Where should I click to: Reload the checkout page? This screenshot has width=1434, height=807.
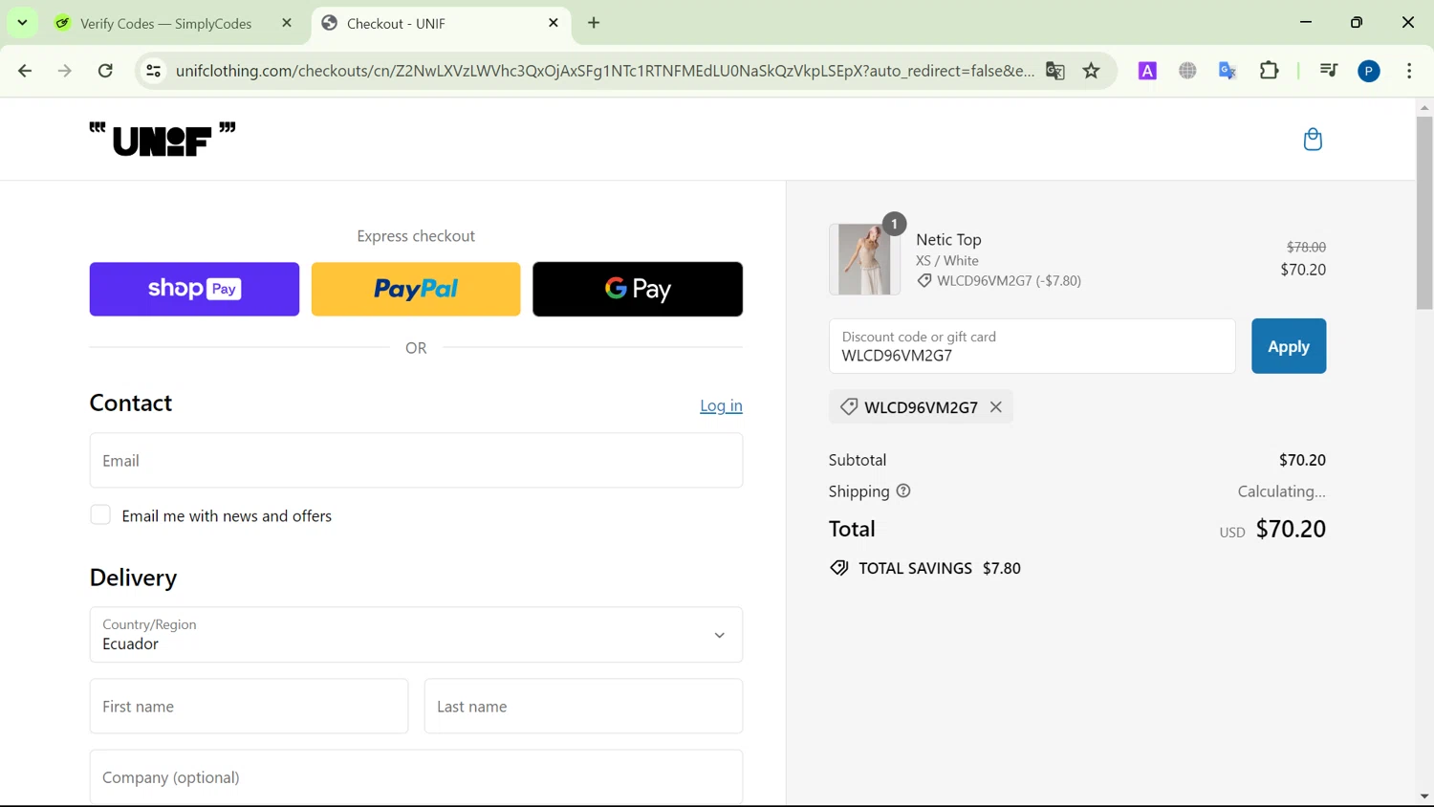[x=106, y=71]
